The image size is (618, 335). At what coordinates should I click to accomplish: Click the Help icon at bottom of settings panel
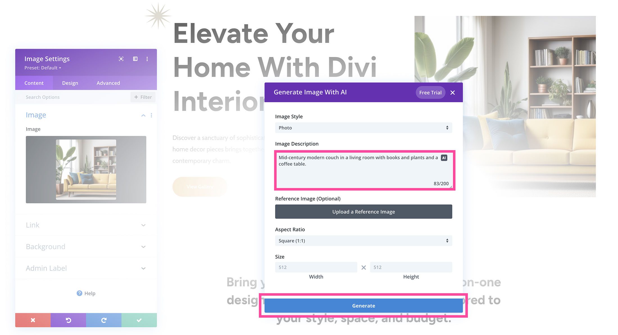pyautogui.click(x=79, y=293)
